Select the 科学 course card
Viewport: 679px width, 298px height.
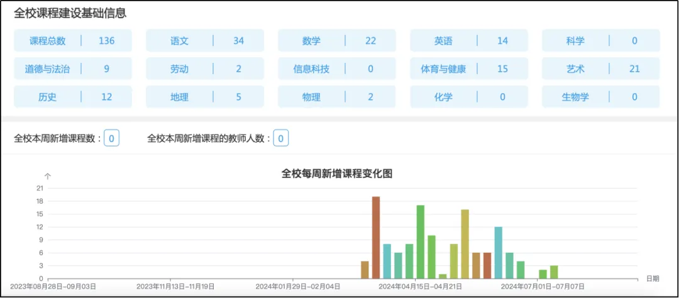point(601,41)
